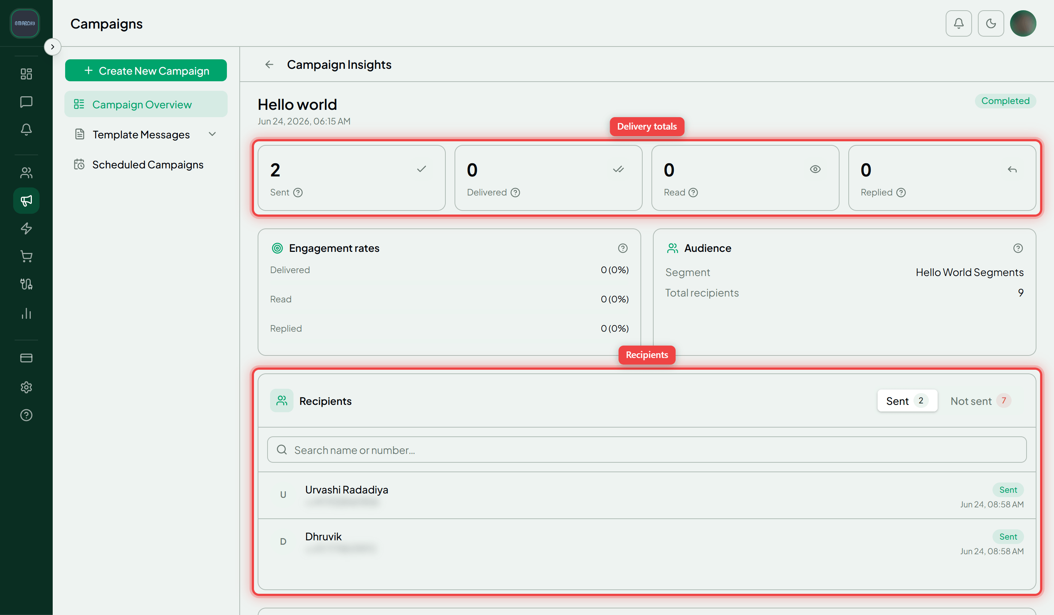Expand the Template Messages chevron

(x=213, y=134)
